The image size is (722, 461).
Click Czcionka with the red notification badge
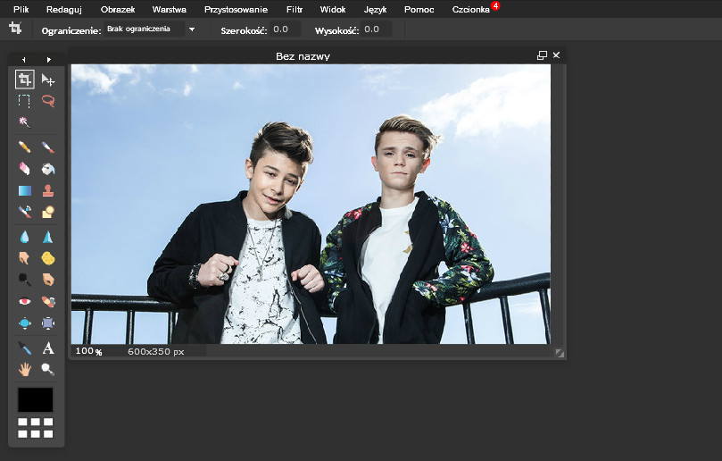[471, 9]
